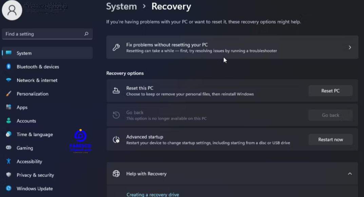Click the Windows Update sync icon
This screenshot has height=197, width=364.
coord(8,188)
